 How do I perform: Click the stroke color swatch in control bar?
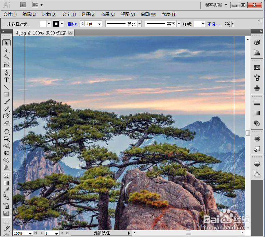click(56, 24)
